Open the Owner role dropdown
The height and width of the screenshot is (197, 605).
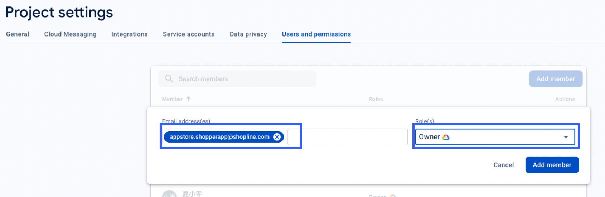point(495,137)
